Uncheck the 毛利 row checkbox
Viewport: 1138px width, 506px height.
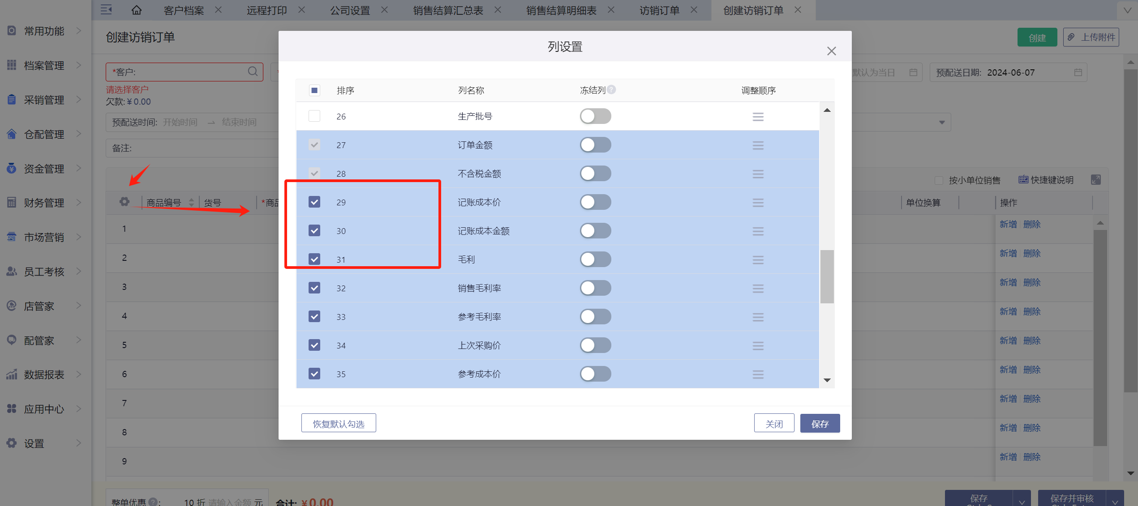coord(314,259)
